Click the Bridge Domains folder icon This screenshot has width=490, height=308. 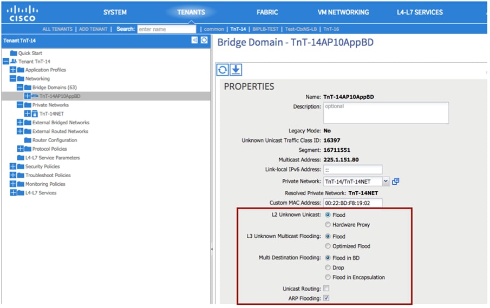(28, 88)
